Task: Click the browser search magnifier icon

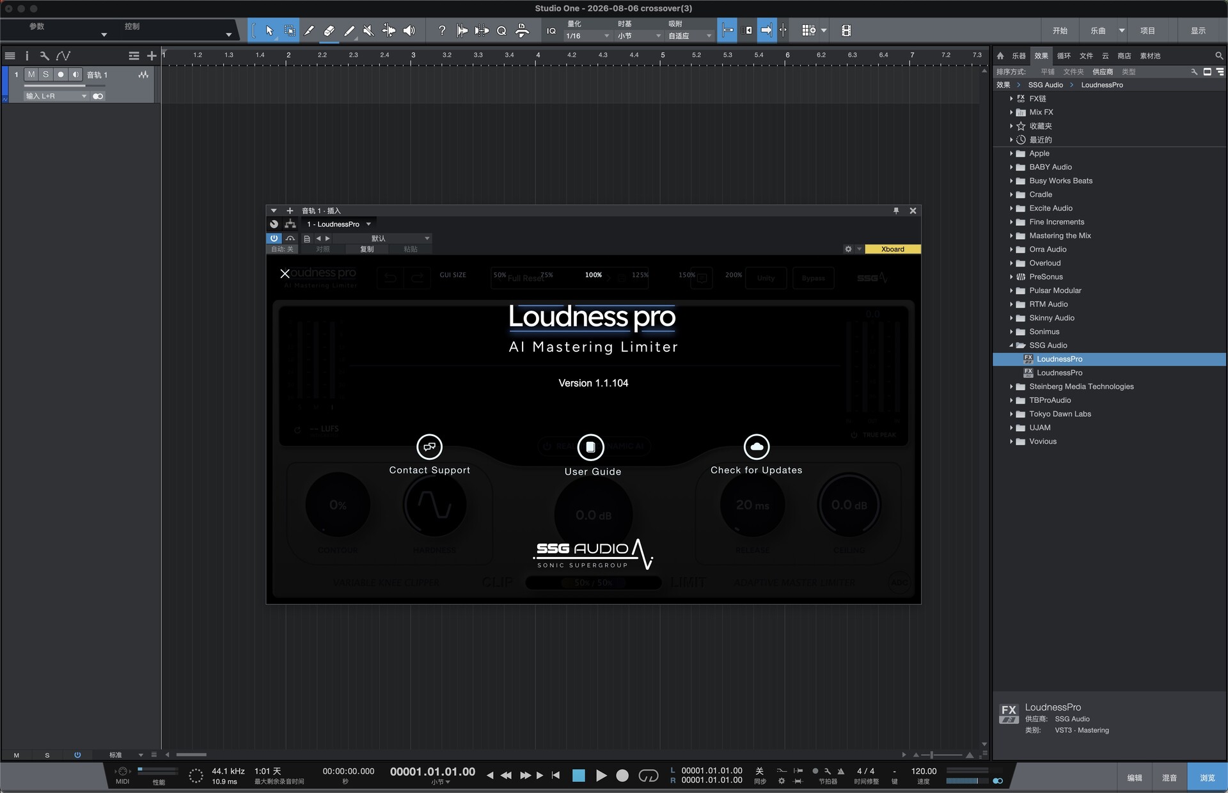Action: 1219,56
